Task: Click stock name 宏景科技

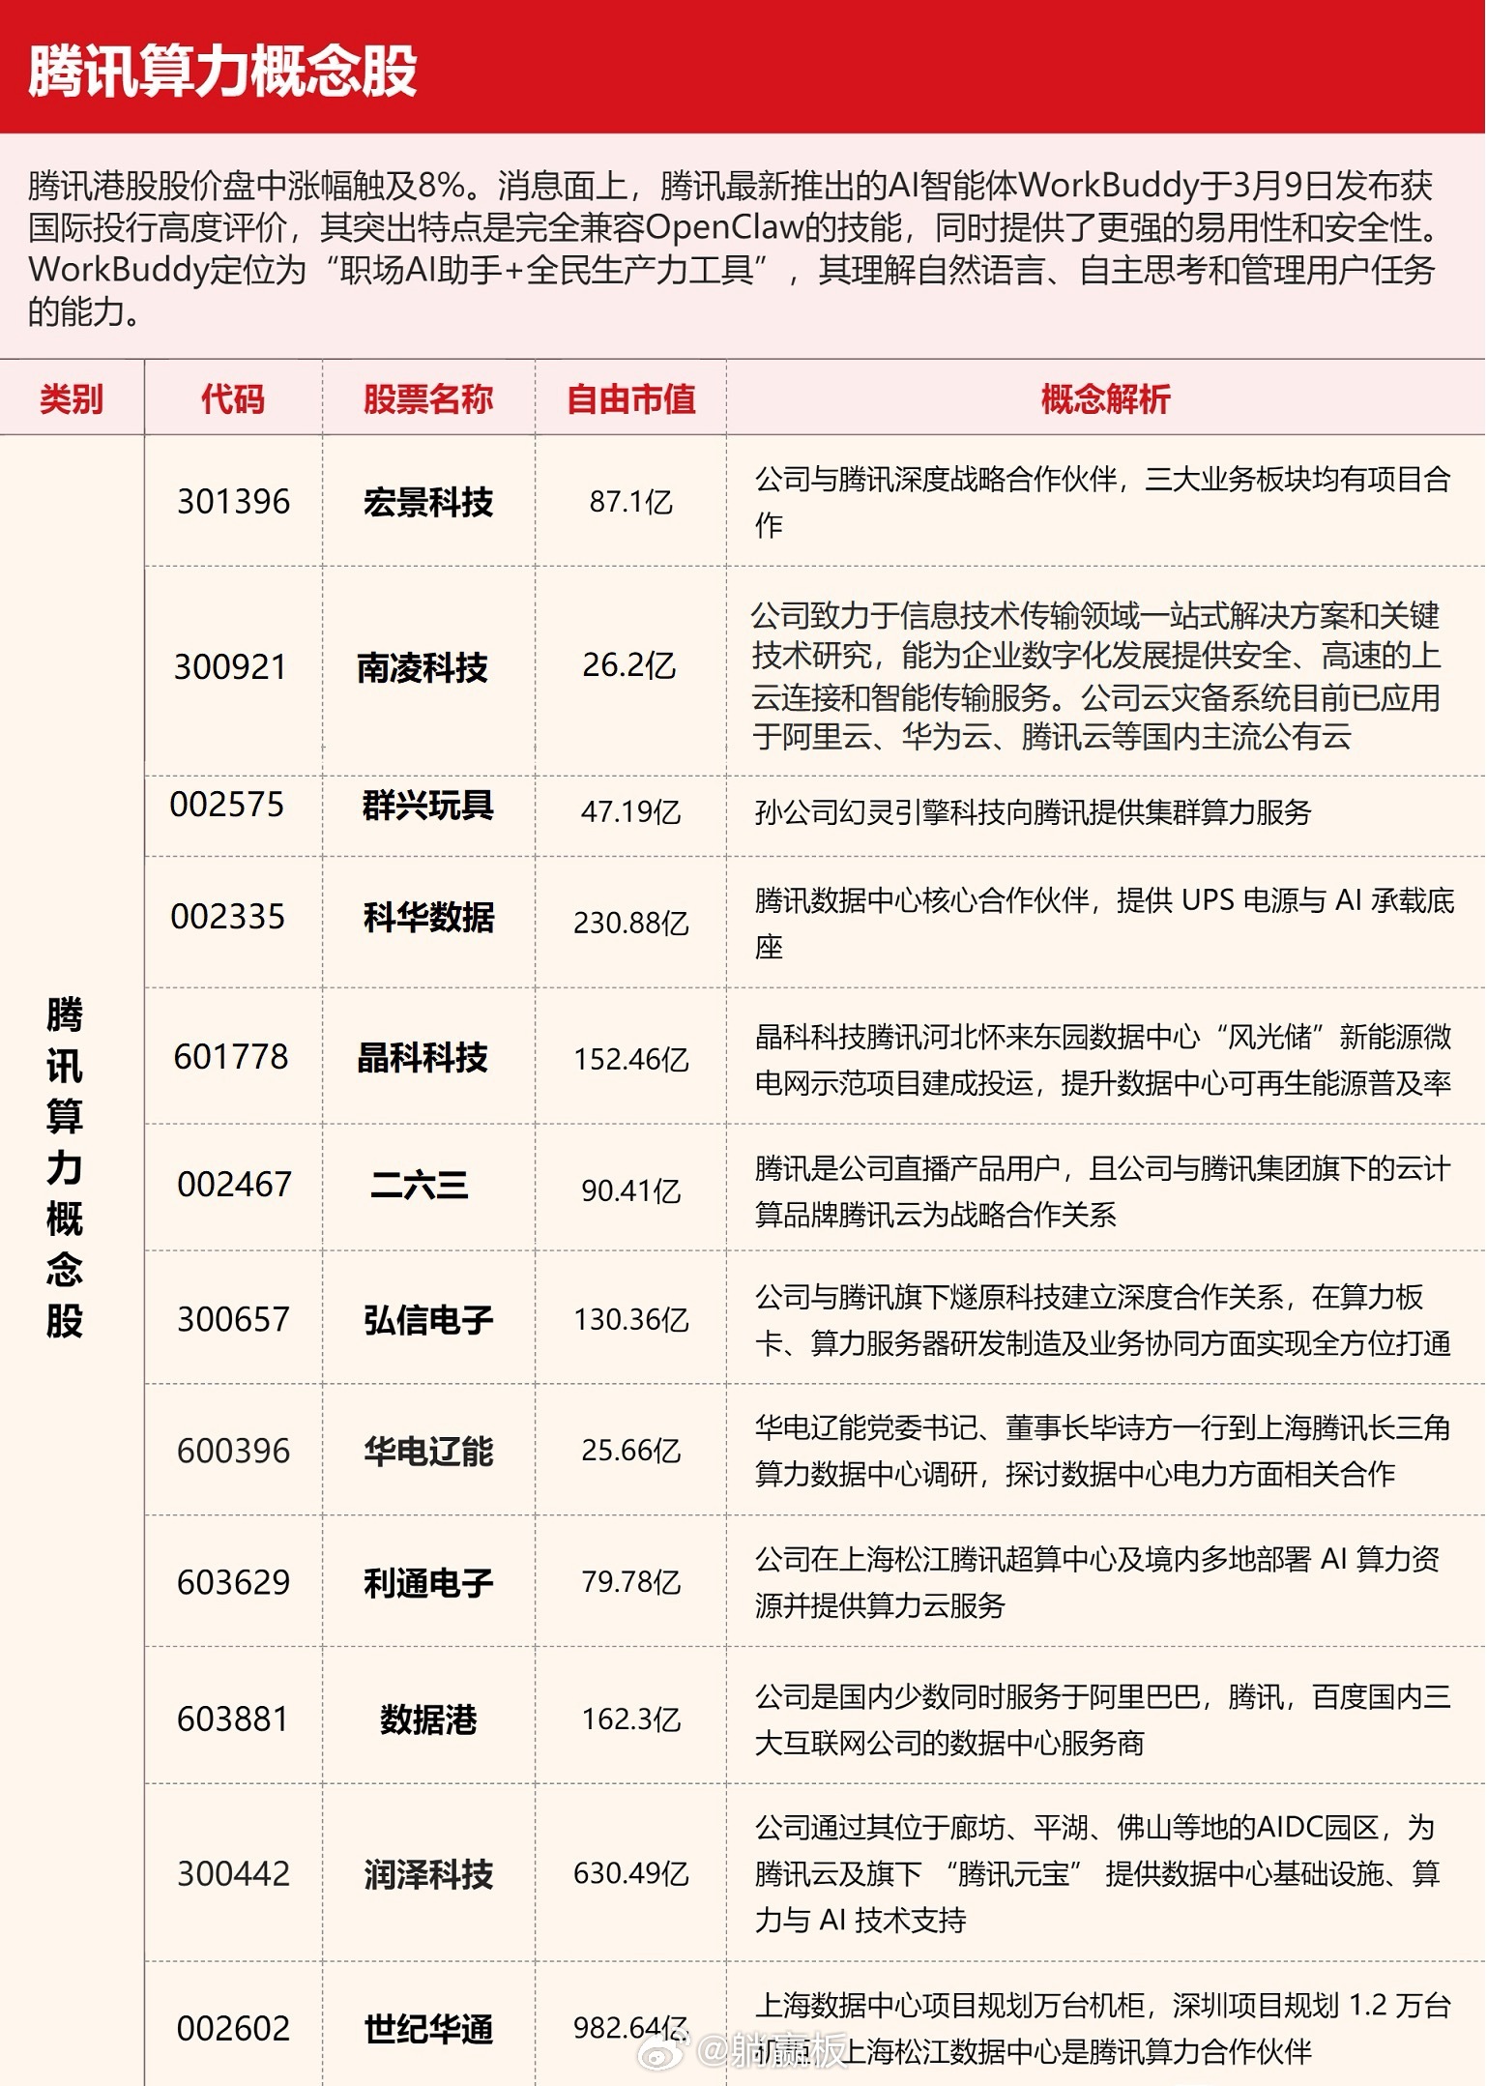Action: [x=428, y=502]
